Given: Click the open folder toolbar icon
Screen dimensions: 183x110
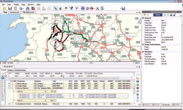Looking at the screenshot, I should 5,9.
